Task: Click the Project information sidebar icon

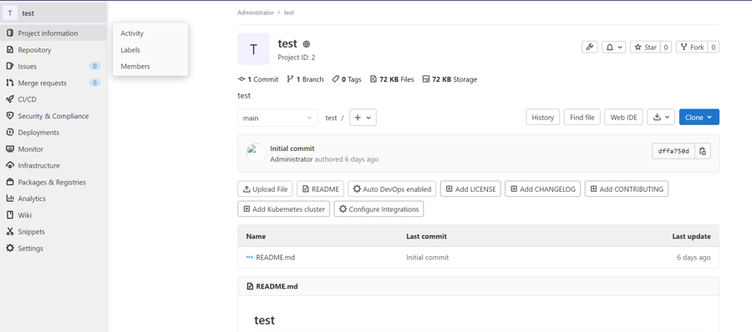Action: pyautogui.click(x=9, y=33)
